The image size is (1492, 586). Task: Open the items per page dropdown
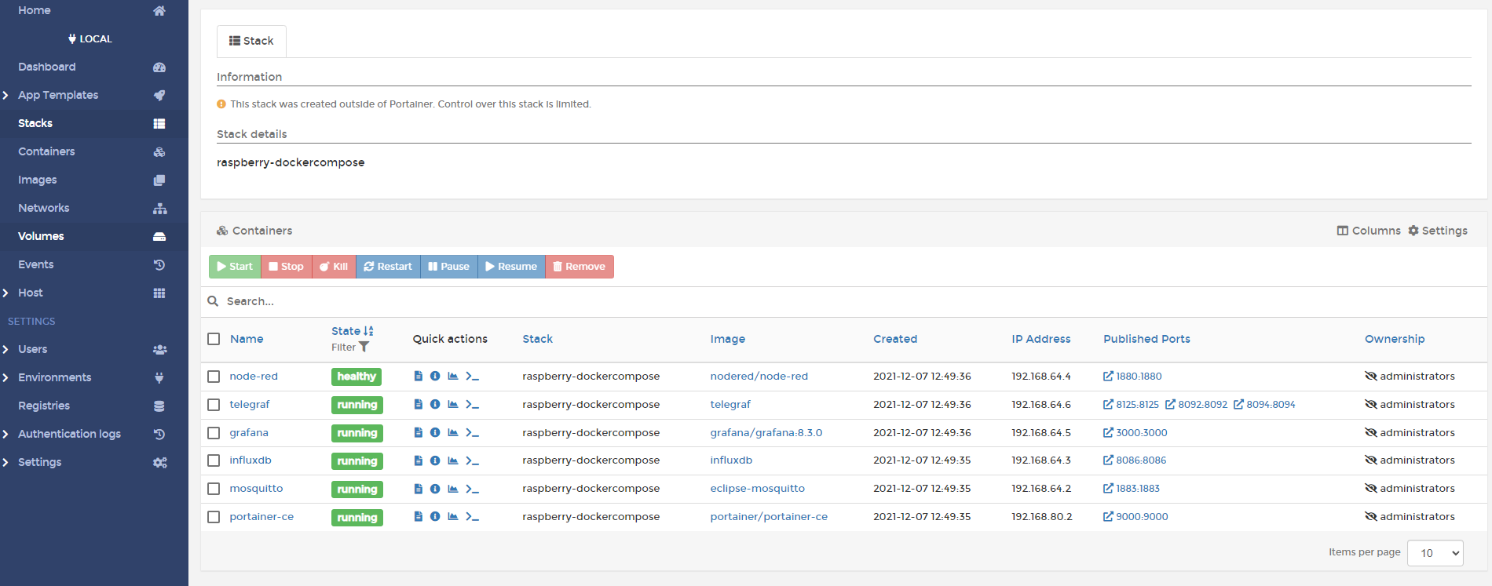(x=1435, y=553)
